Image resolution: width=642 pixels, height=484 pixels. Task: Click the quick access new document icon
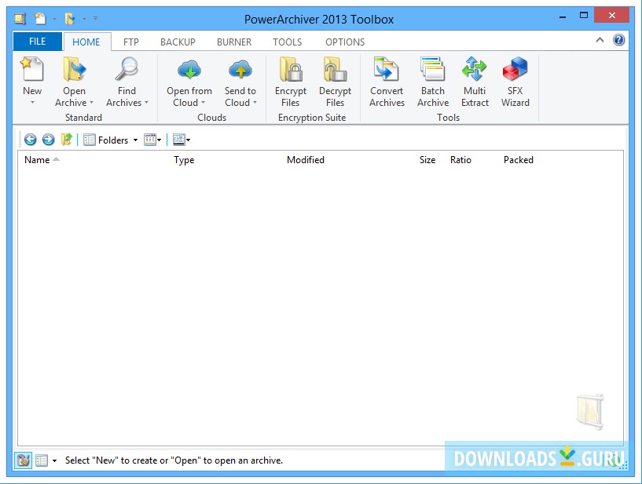coord(40,18)
